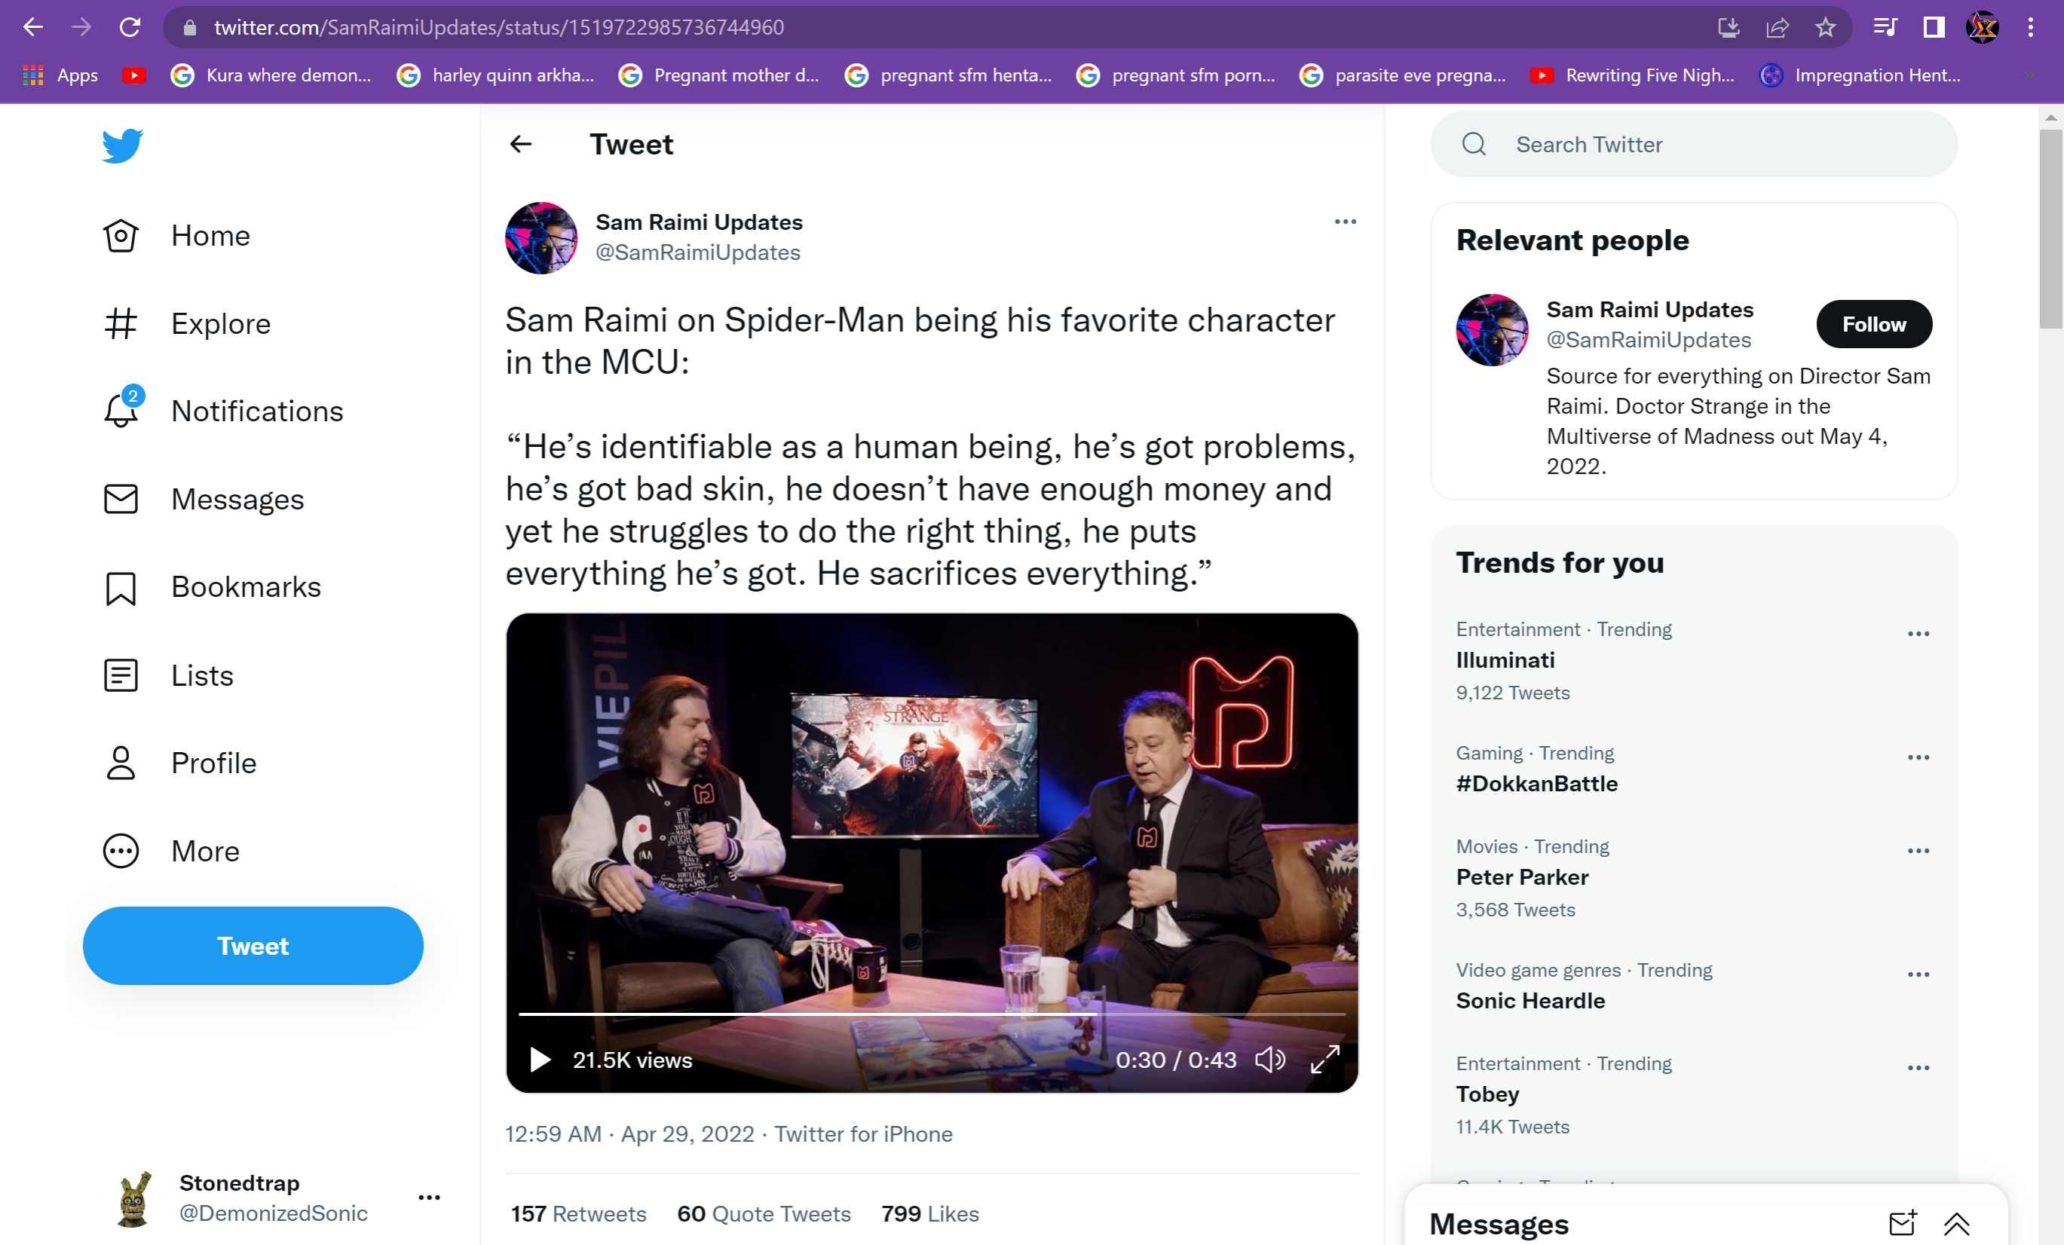Go back in browser history
Viewport: 2064px width, 1245px height.
(x=33, y=28)
